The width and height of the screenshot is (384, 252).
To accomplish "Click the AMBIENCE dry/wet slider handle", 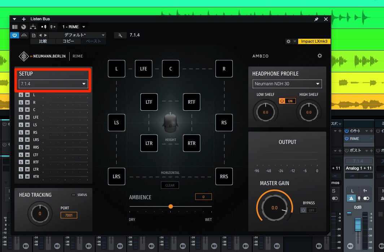I will pyautogui.click(x=171, y=206).
